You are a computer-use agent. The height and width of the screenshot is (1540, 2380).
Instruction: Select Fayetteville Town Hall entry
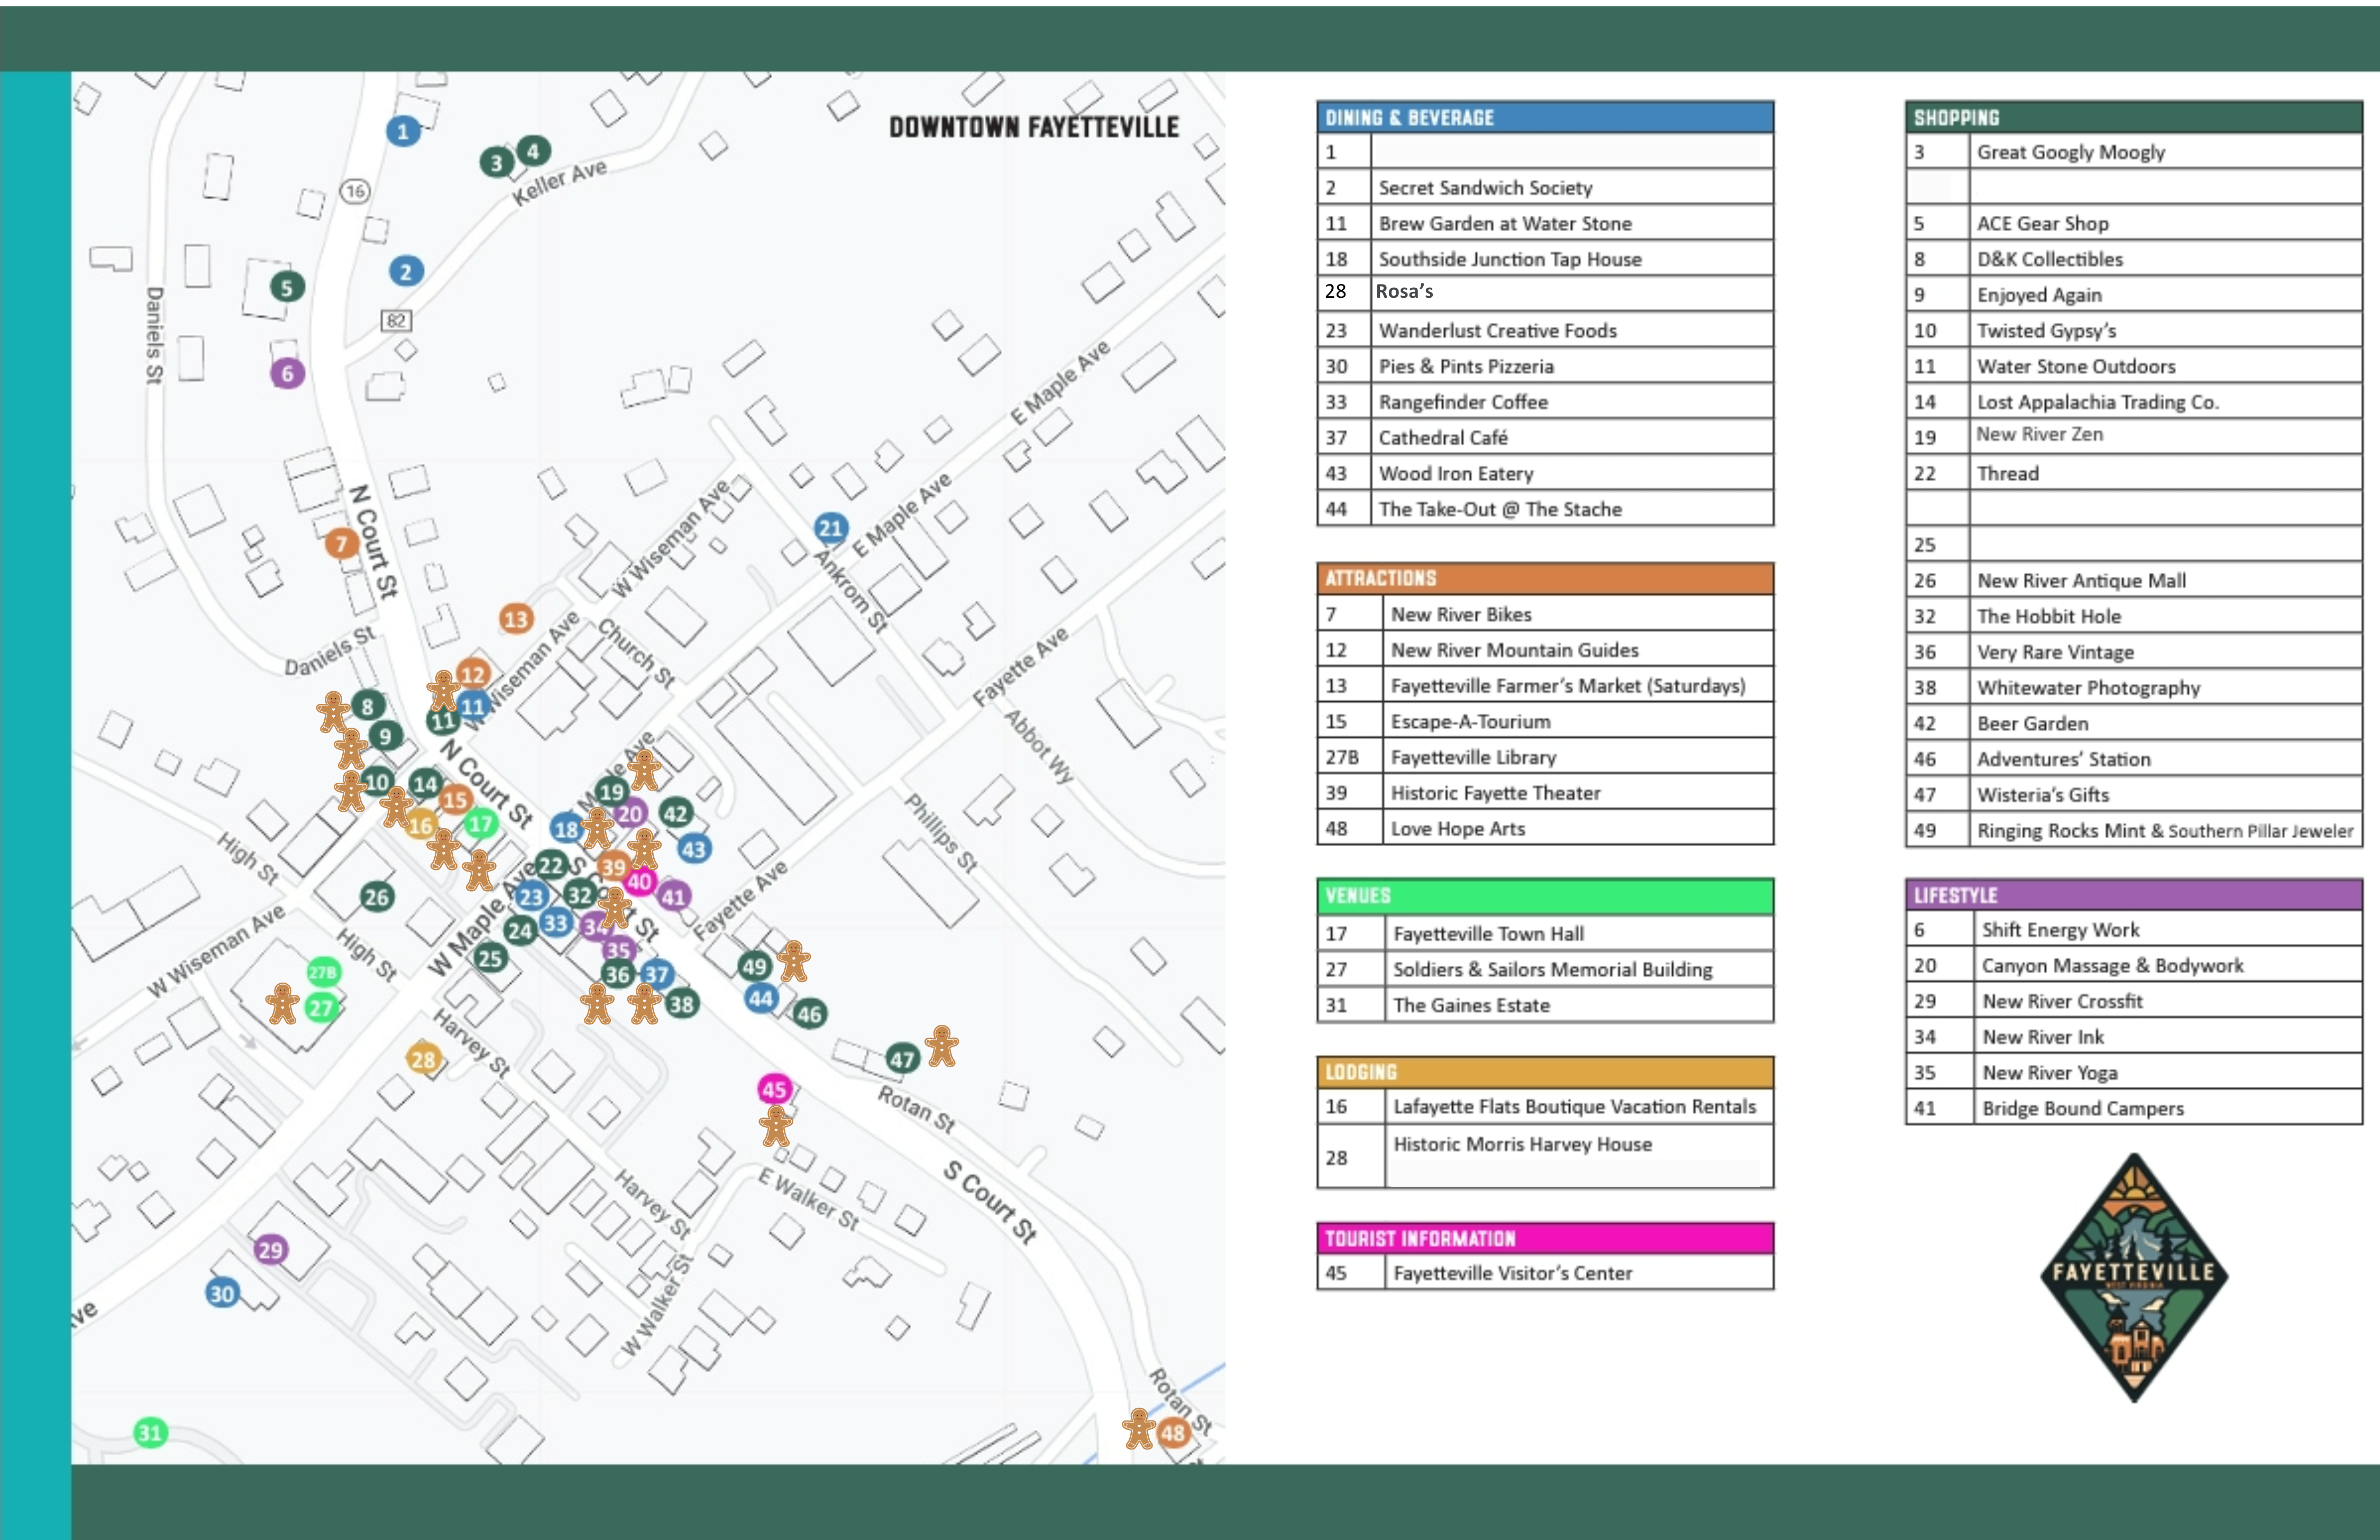pos(1545,933)
